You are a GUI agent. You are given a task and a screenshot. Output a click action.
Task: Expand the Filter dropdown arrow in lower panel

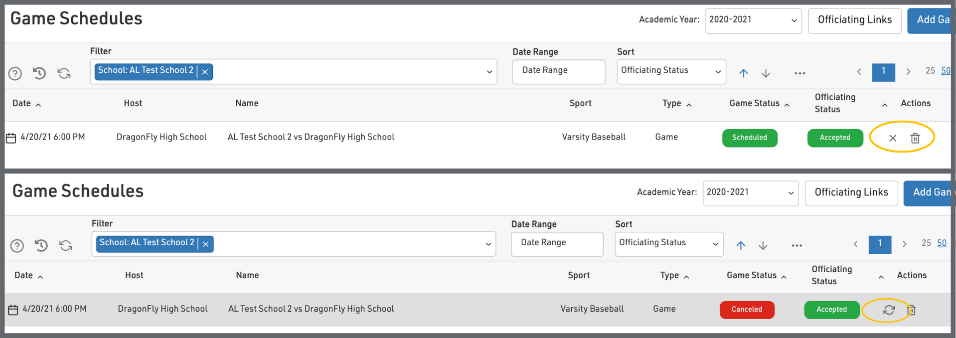(x=488, y=244)
